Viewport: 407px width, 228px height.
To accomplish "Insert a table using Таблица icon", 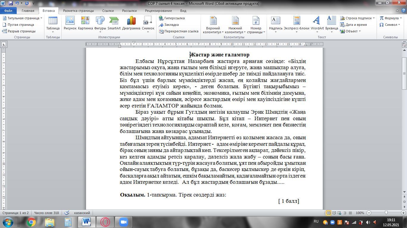I will (x=53, y=24).
